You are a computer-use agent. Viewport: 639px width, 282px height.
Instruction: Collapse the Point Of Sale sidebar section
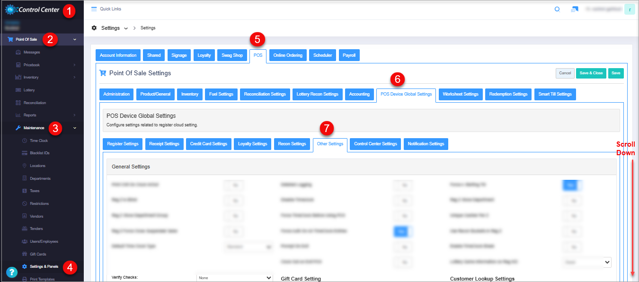pyautogui.click(x=75, y=39)
